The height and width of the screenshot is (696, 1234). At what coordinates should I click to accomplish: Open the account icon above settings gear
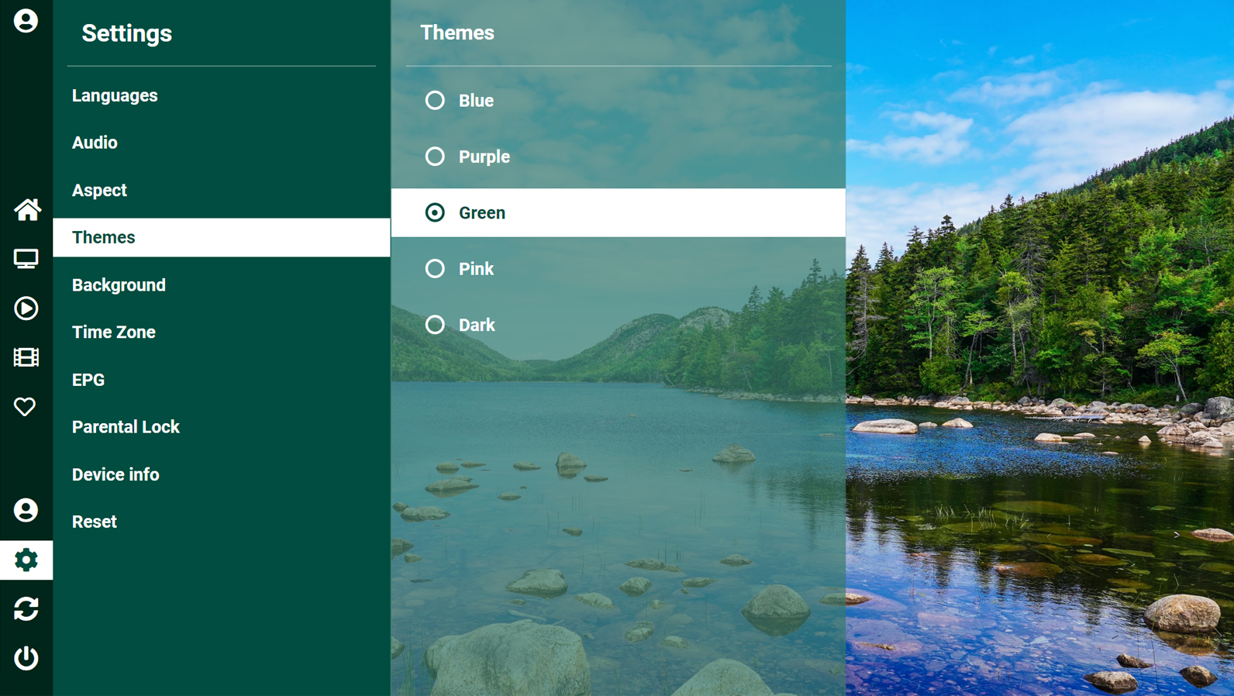[x=26, y=510]
